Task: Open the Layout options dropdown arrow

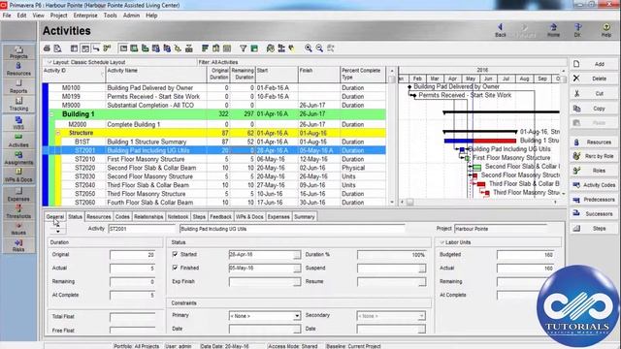Action: pyautogui.click(x=49, y=62)
